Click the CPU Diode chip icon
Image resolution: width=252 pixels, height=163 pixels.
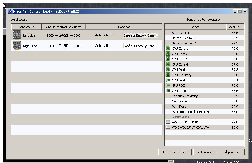tap(168, 70)
